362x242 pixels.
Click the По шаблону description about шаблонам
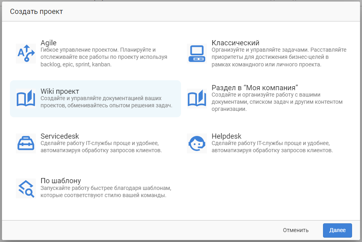[105, 192]
